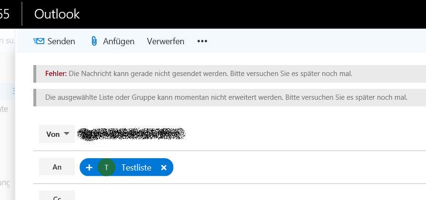426x200 pixels.
Task: Click the Senden label text
Action: [61, 41]
